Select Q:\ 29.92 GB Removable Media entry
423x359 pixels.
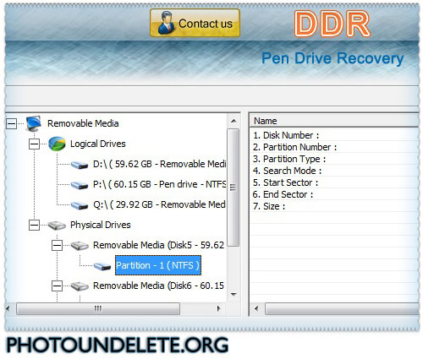point(159,204)
